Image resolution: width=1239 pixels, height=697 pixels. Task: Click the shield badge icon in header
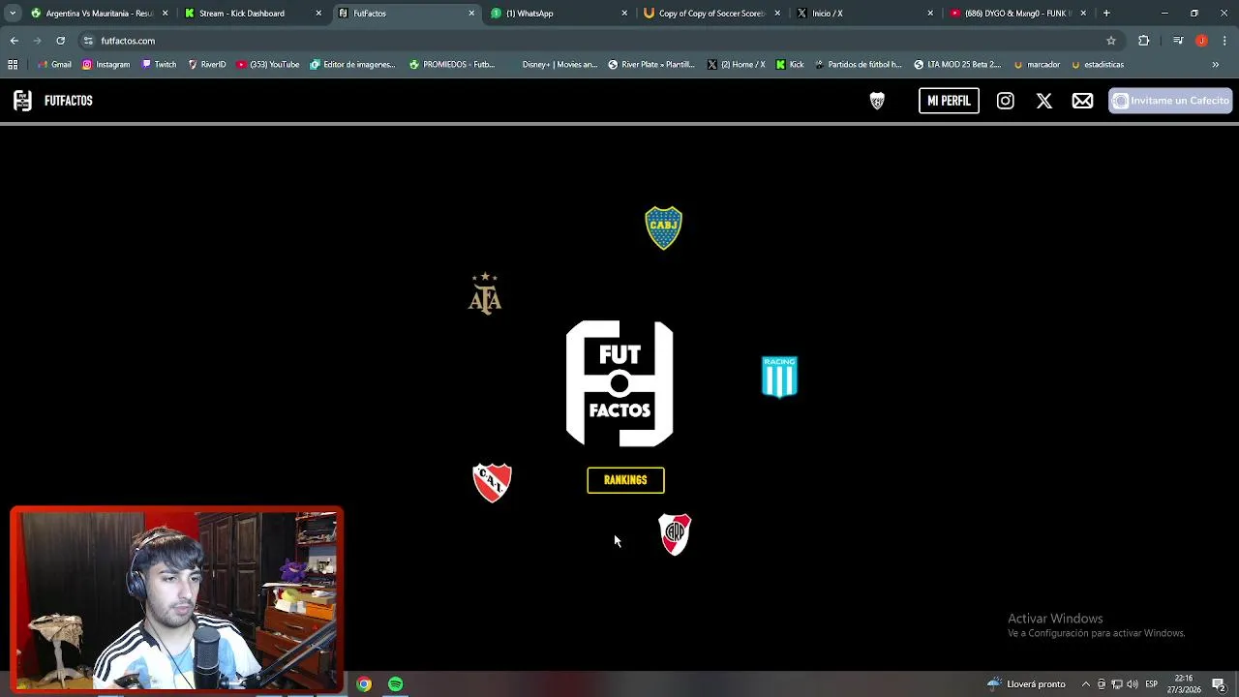[x=877, y=101]
